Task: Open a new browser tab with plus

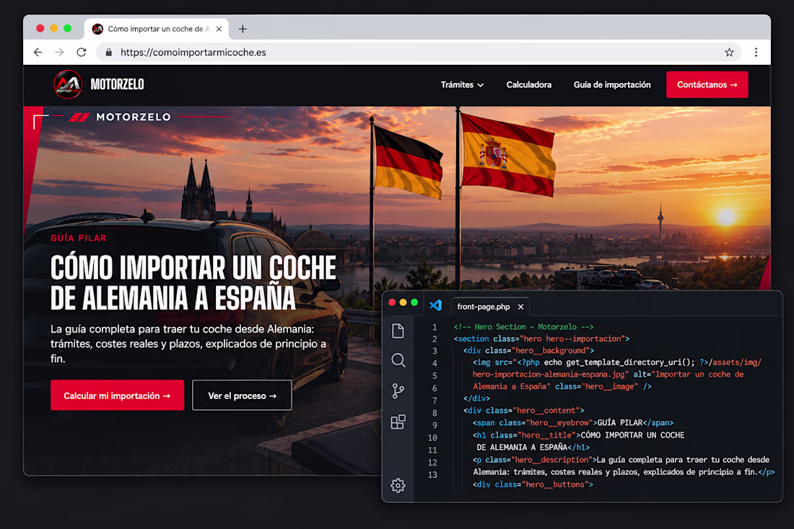Action: [243, 29]
